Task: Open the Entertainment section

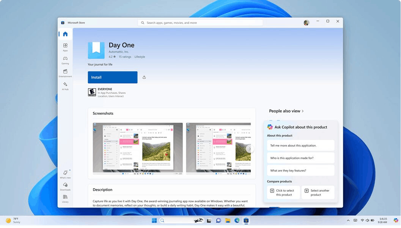Action: (65, 73)
